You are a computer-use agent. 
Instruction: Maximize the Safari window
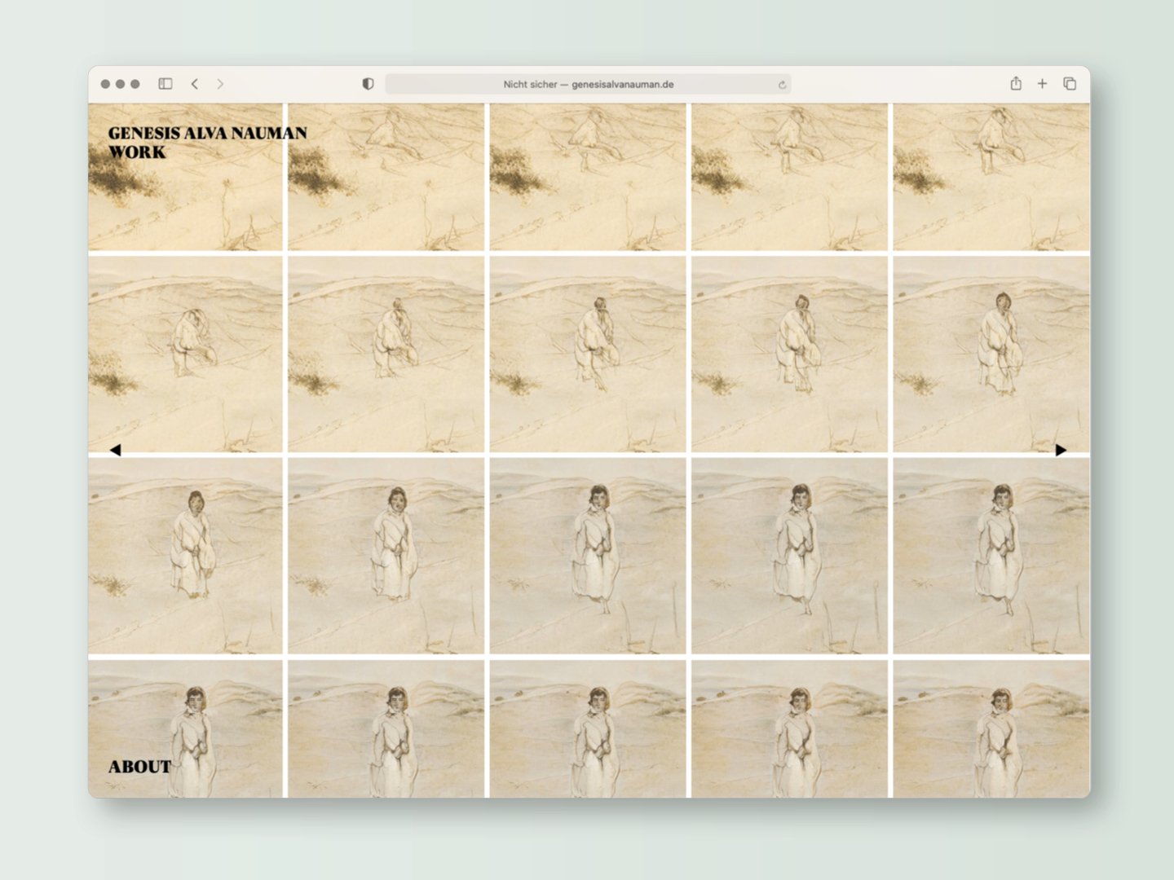click(135, 84)
